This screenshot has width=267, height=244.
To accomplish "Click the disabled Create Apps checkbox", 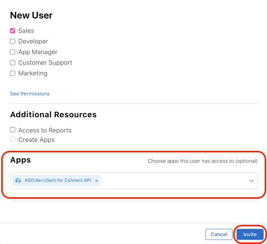I will coord(13,139).
